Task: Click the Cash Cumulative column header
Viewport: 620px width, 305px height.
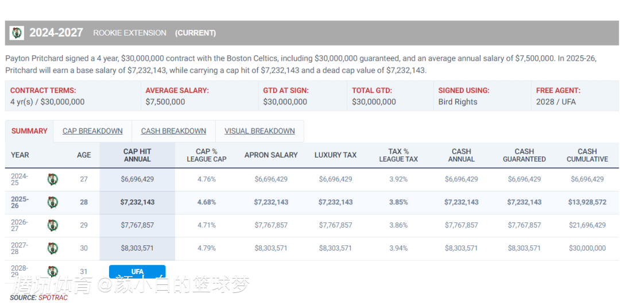Action: coord(587,155)
